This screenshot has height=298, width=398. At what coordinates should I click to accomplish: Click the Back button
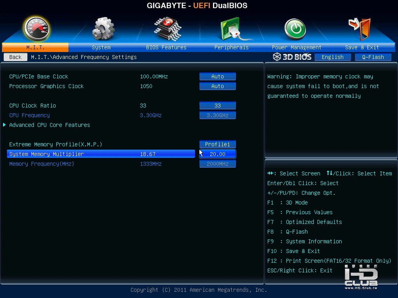[16, 57]
